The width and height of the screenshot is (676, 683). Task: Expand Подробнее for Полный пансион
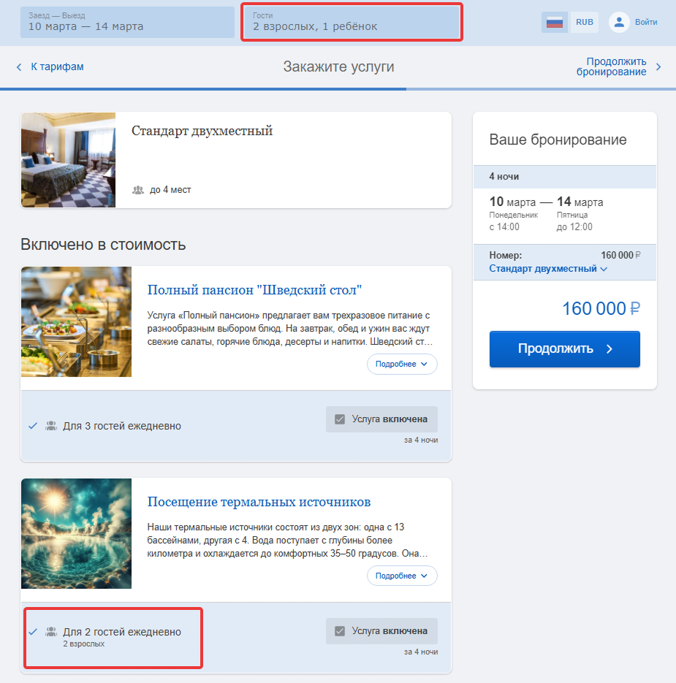(402, 365)
